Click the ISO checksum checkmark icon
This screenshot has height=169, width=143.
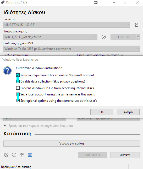pyautogui.click(x=104, y=37)
